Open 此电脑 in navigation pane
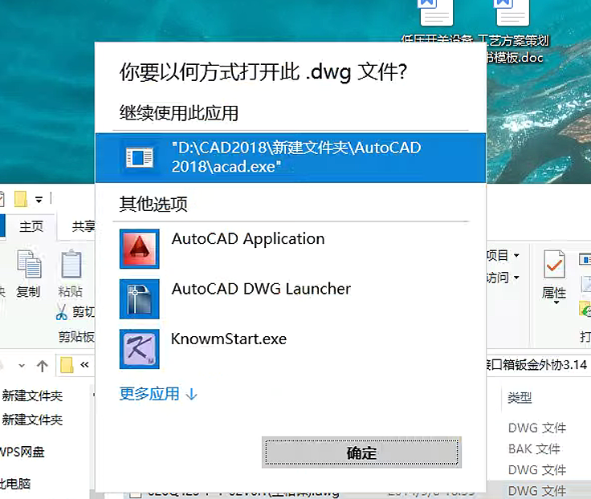591x499 pixels. (15, 484)
